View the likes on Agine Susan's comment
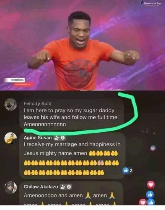 (x=127, y=171)
